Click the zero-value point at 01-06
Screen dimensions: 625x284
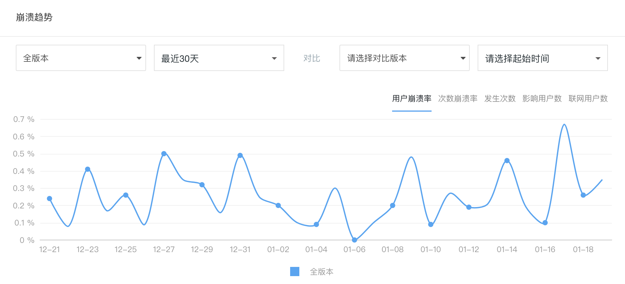[354, 240]
